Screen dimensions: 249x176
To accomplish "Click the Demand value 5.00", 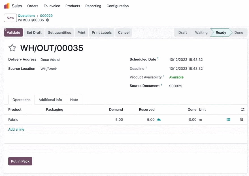I will click(119, 119).
